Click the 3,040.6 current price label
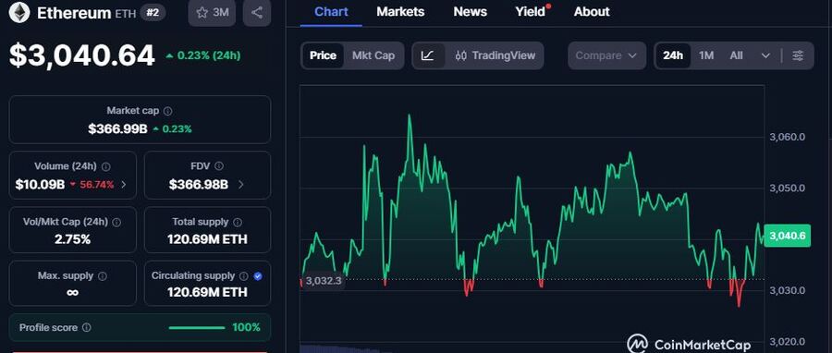 (x=788, y=236)
